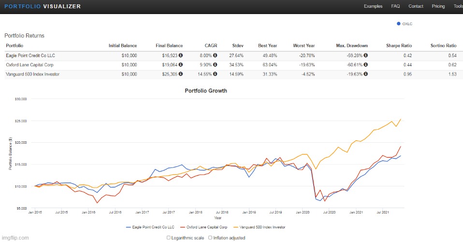Toggle Eagle Point Credit Co LLC legend entry
Image resolution: width=463 pixels, height=242 pixels.
point(150,227)
